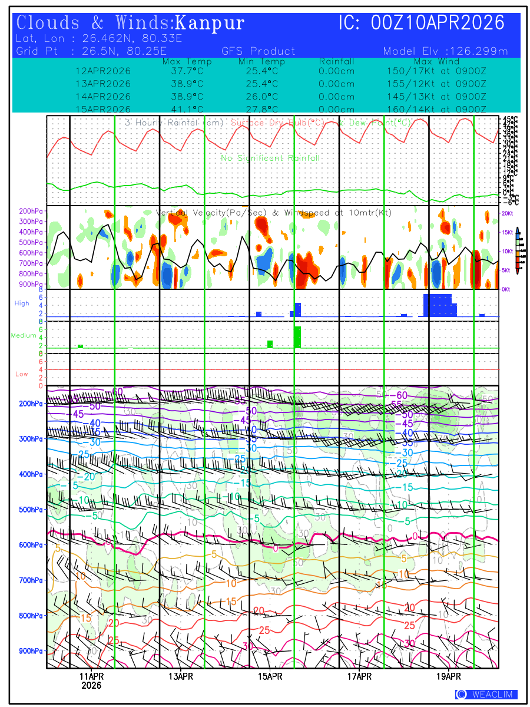Click the WEACLIM copyright badge

coord(486,695)
